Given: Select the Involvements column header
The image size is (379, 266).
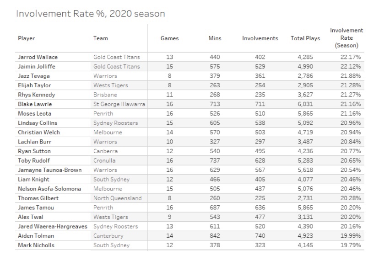Looking at the screenshot, I should coord(260,38).
